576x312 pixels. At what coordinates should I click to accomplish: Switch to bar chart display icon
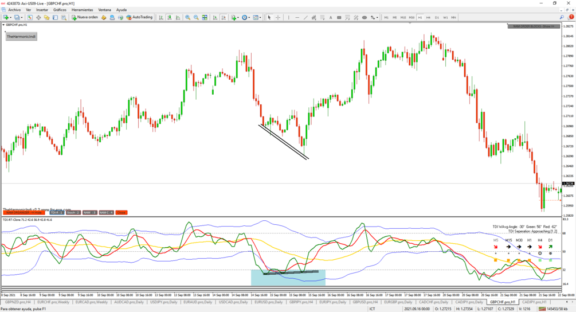click(161, 17)
